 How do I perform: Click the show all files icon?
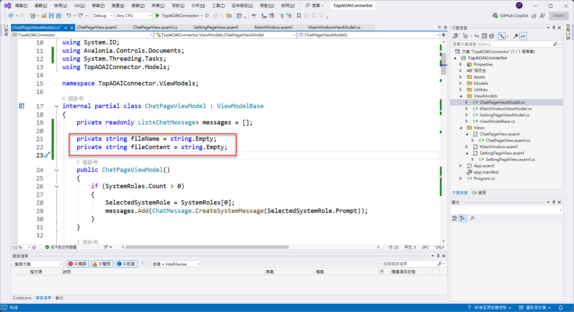(492, 36)
